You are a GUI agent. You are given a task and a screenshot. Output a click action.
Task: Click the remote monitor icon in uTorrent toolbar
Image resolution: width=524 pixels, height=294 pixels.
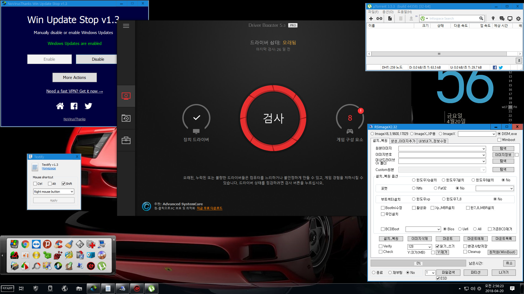tap(510, 19)
